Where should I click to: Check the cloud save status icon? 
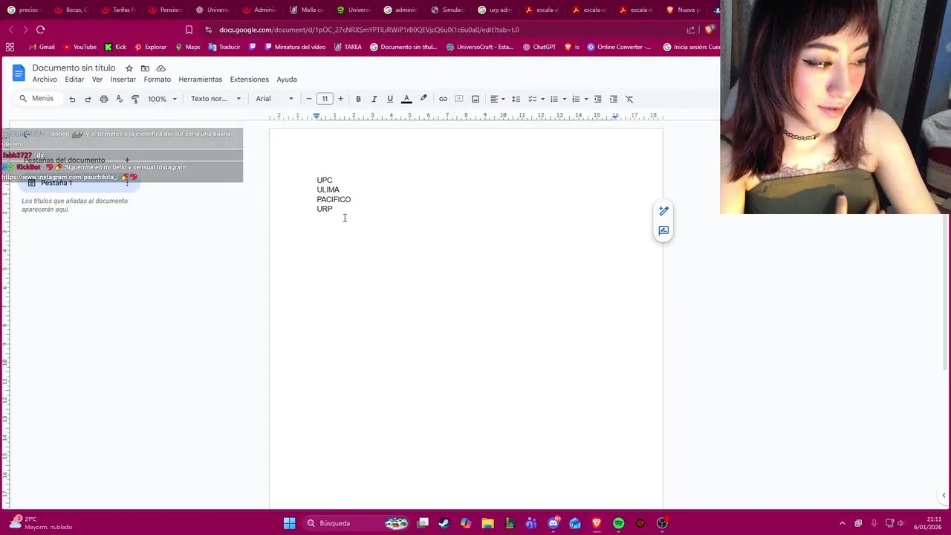click(161, 68)
